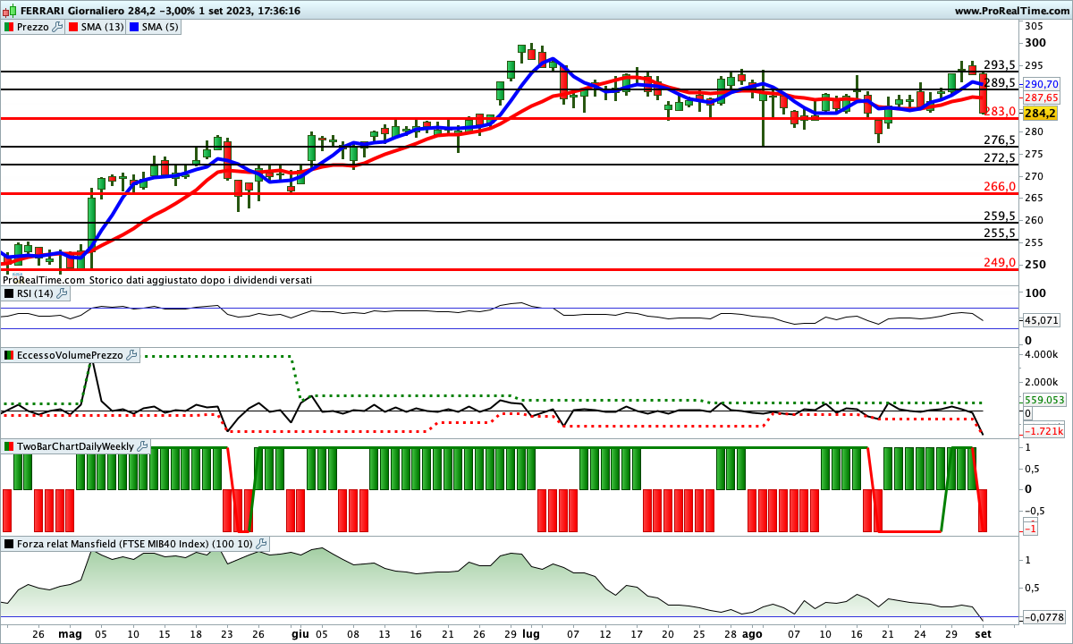The width and height of the screenshot is (1073, 644).
Task: Click the ago month label on time axis
Action: (752, 633)
